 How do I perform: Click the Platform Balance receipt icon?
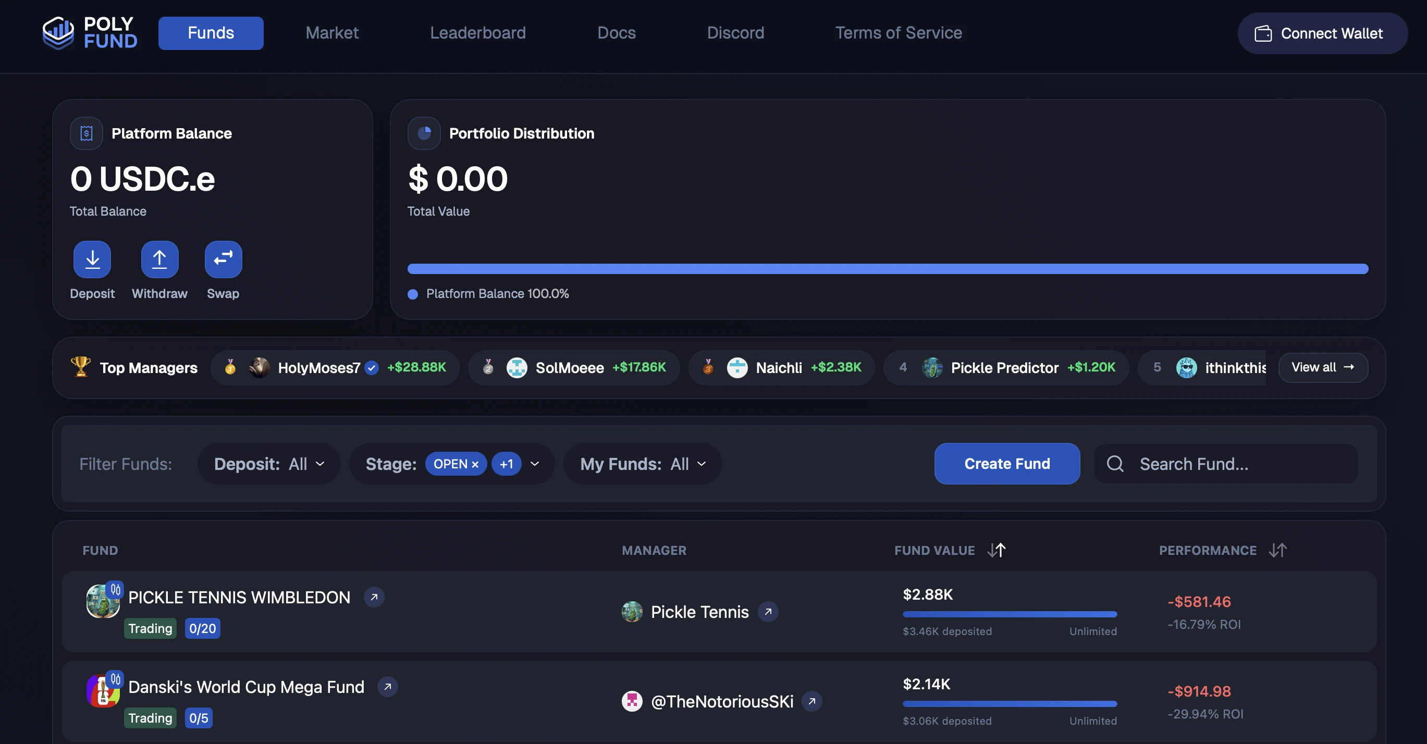pos(86,133)
